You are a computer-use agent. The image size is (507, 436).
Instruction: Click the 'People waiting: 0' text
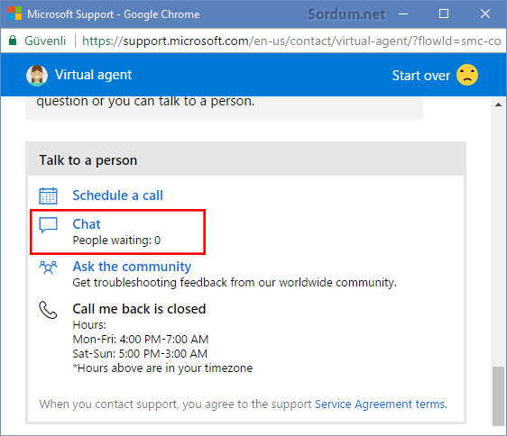coord(116,241)
